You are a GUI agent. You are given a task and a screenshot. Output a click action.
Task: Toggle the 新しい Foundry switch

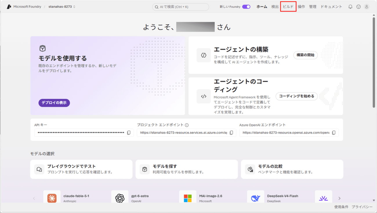coord(246,7)
